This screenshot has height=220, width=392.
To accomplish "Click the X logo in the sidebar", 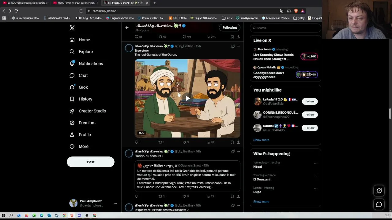I will coord(72,28).
